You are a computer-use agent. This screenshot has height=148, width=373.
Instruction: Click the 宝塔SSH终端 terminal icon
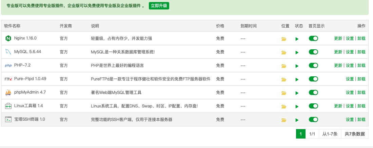8,120
